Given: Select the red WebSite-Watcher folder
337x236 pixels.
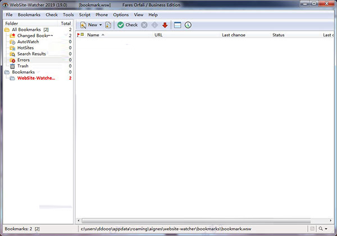Looking at the screenshot, I should click(36, 78).
